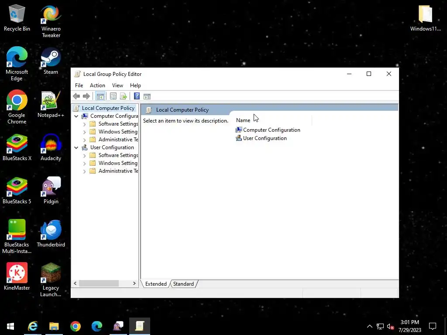Open the Windows Start menu
The width and height of the screenshot is (447, 335).
click(x=10, y=326)
